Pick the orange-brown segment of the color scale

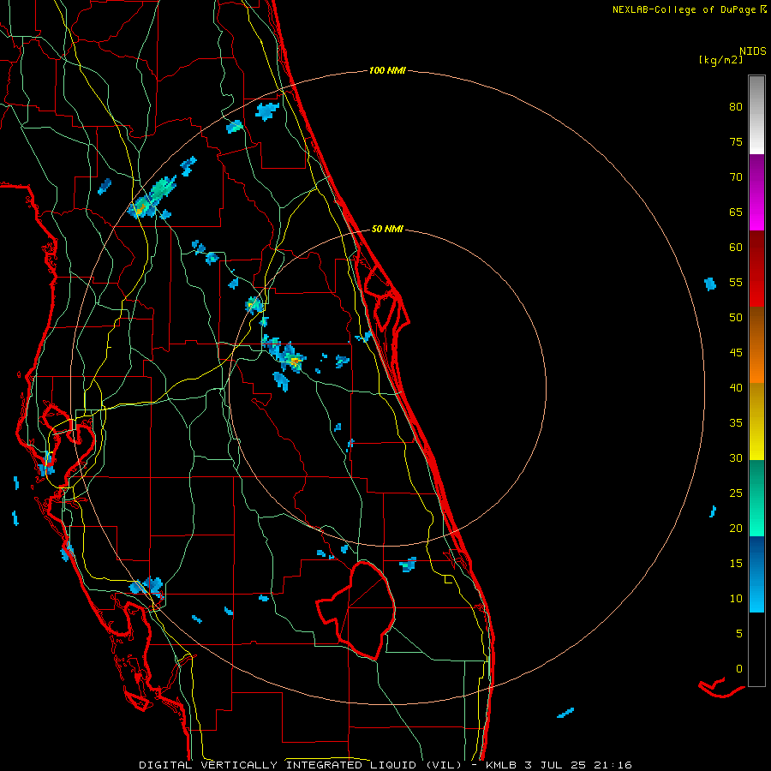756,345
